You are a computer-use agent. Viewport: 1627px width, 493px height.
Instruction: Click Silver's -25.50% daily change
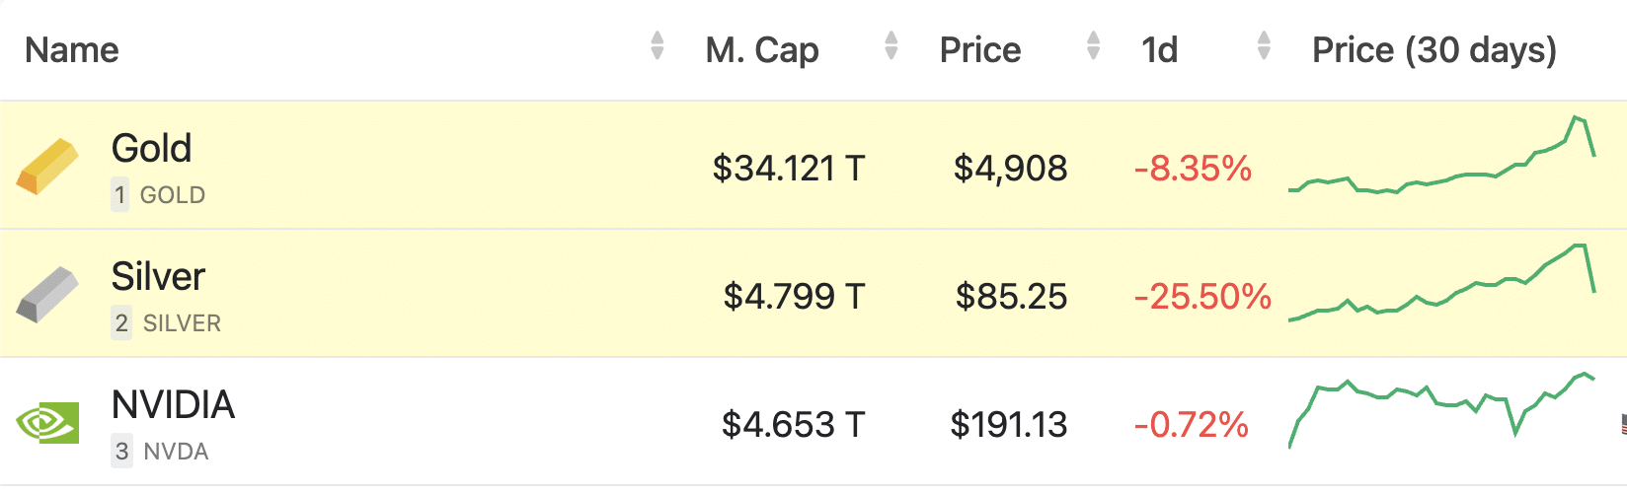pos(1202,297)
